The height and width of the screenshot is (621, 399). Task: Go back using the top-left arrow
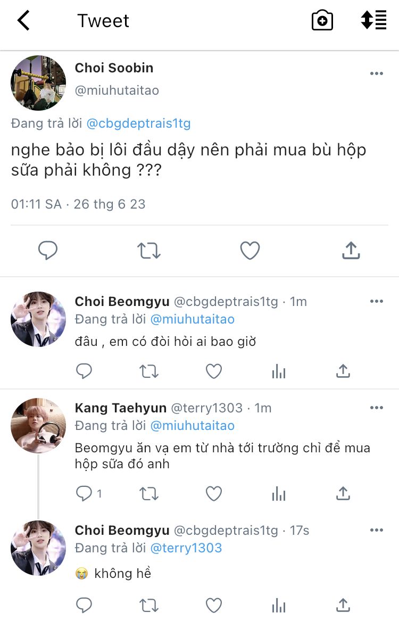coord(24,21)
